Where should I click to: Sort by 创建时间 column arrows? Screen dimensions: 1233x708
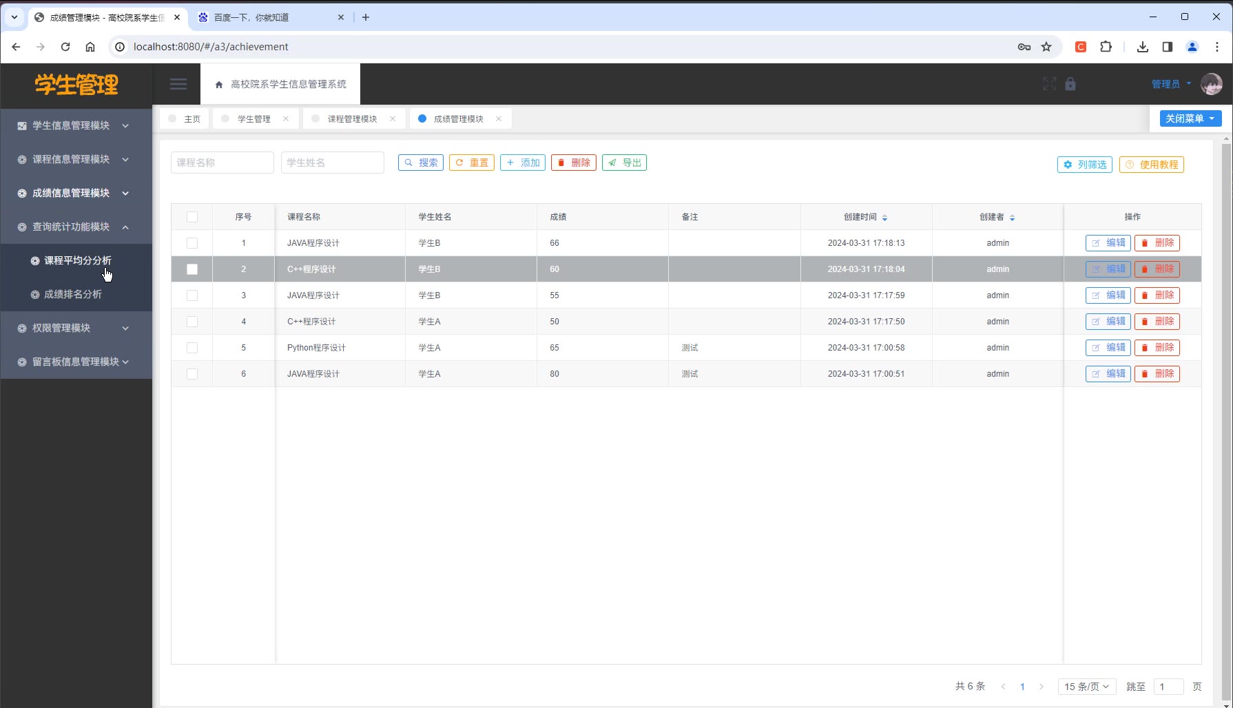pos(884,217)
